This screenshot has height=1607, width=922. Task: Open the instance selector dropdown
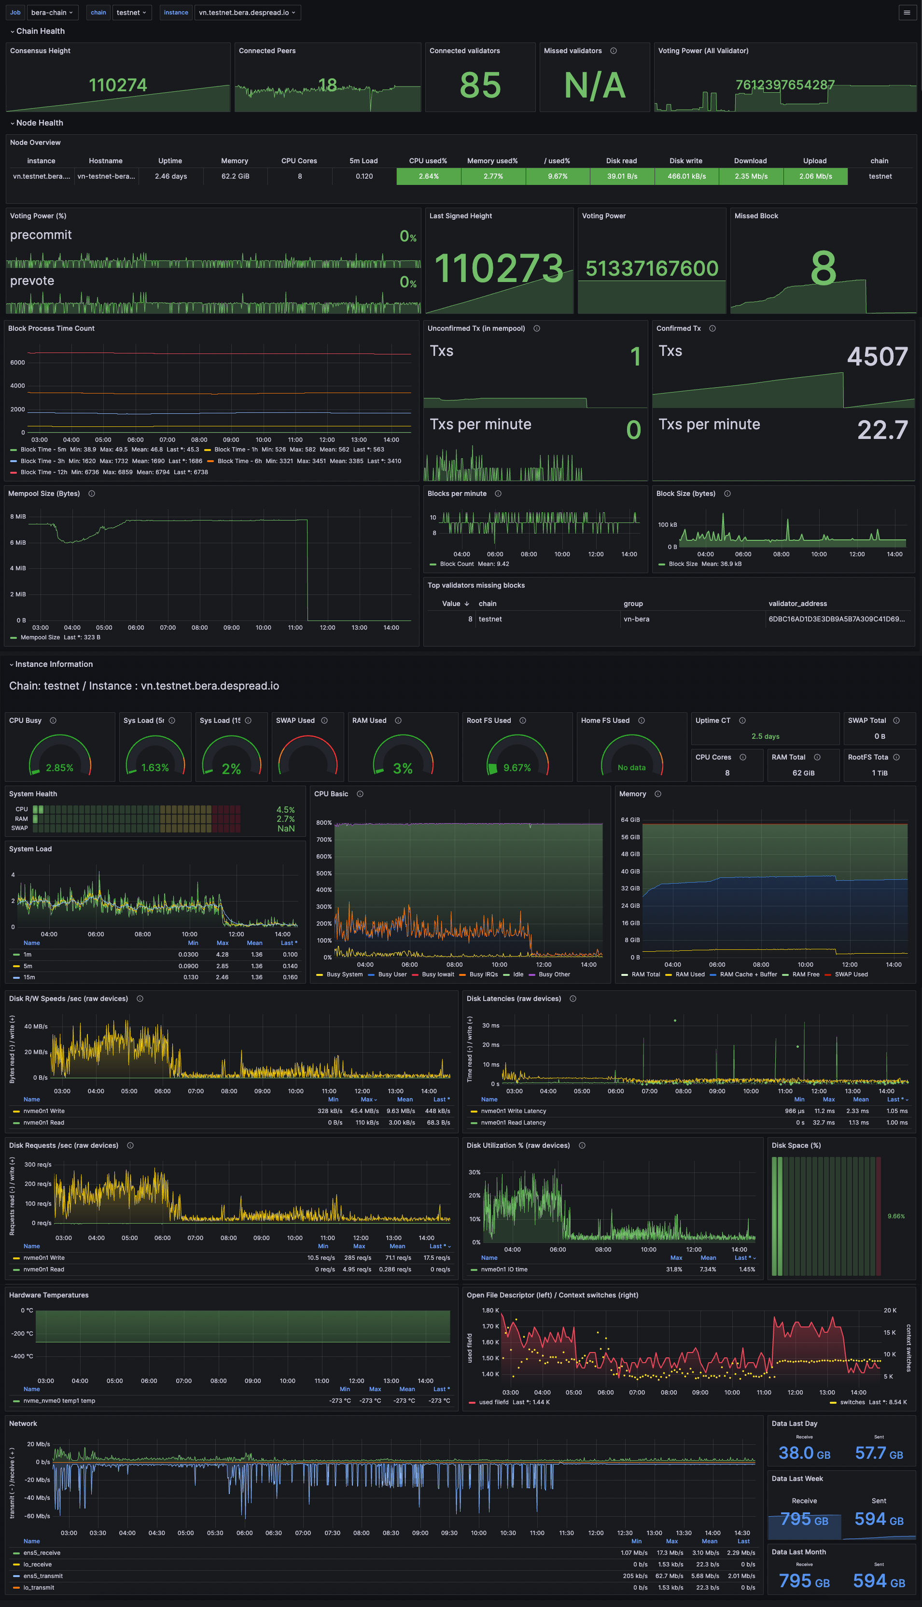click(247, 13)
